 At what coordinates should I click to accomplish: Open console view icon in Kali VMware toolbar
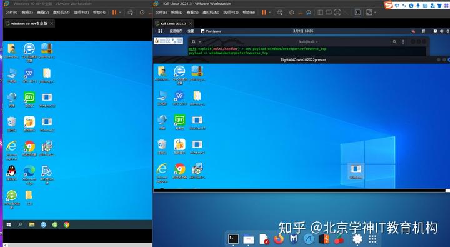coord(357,13)
